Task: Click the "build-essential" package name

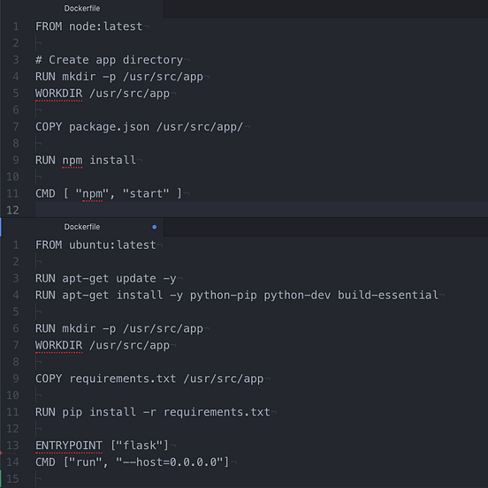Action: click(388, 295)
